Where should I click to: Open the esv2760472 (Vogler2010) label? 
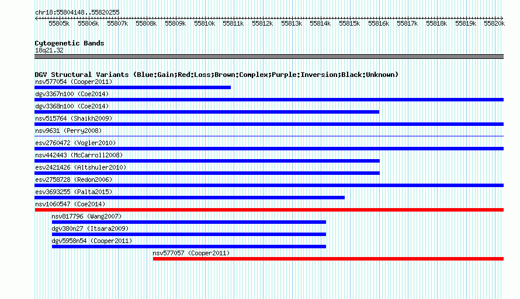click(x=75, y=143)
